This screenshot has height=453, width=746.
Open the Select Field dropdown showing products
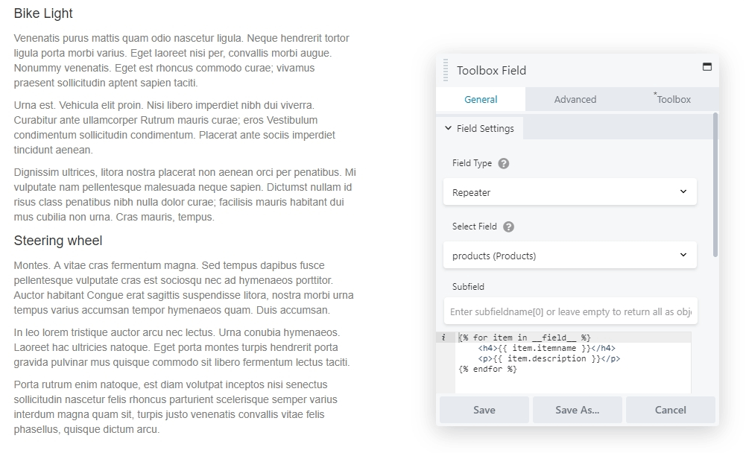tap(570, 255)
